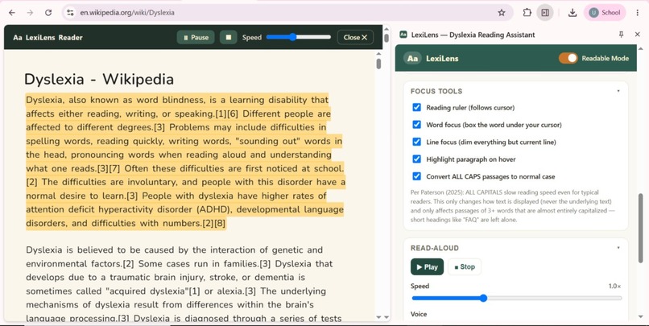This screenshot has width=649, height=326.
Task: Bookmark this page with the star icon
Action: point(501,13)
